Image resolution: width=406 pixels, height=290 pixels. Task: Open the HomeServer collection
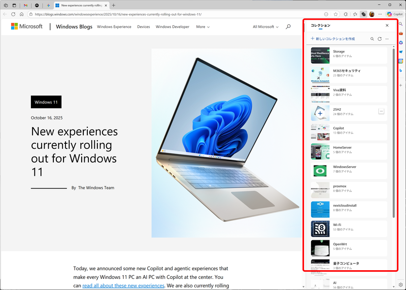[x=349, y=152]
